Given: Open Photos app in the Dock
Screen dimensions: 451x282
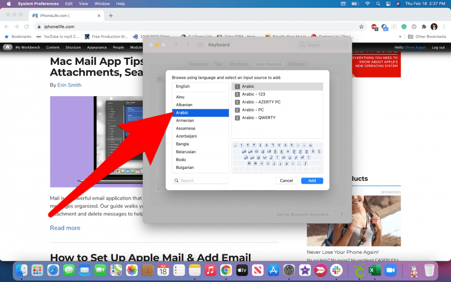Looking at the screenshot, I should 132,270.
